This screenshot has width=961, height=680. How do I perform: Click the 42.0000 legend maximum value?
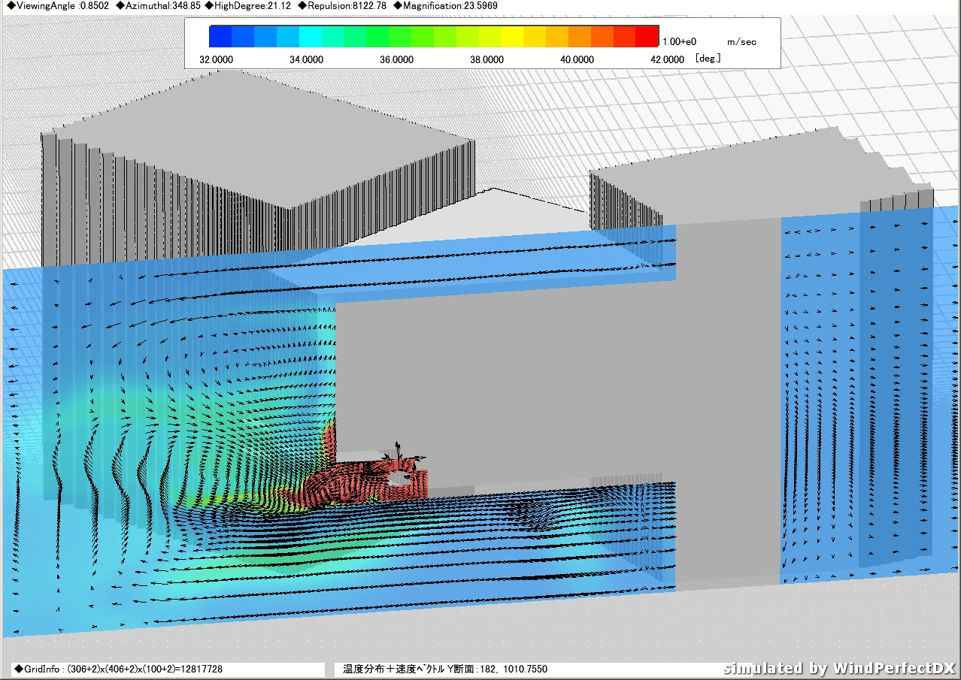[x=666, y=59]
